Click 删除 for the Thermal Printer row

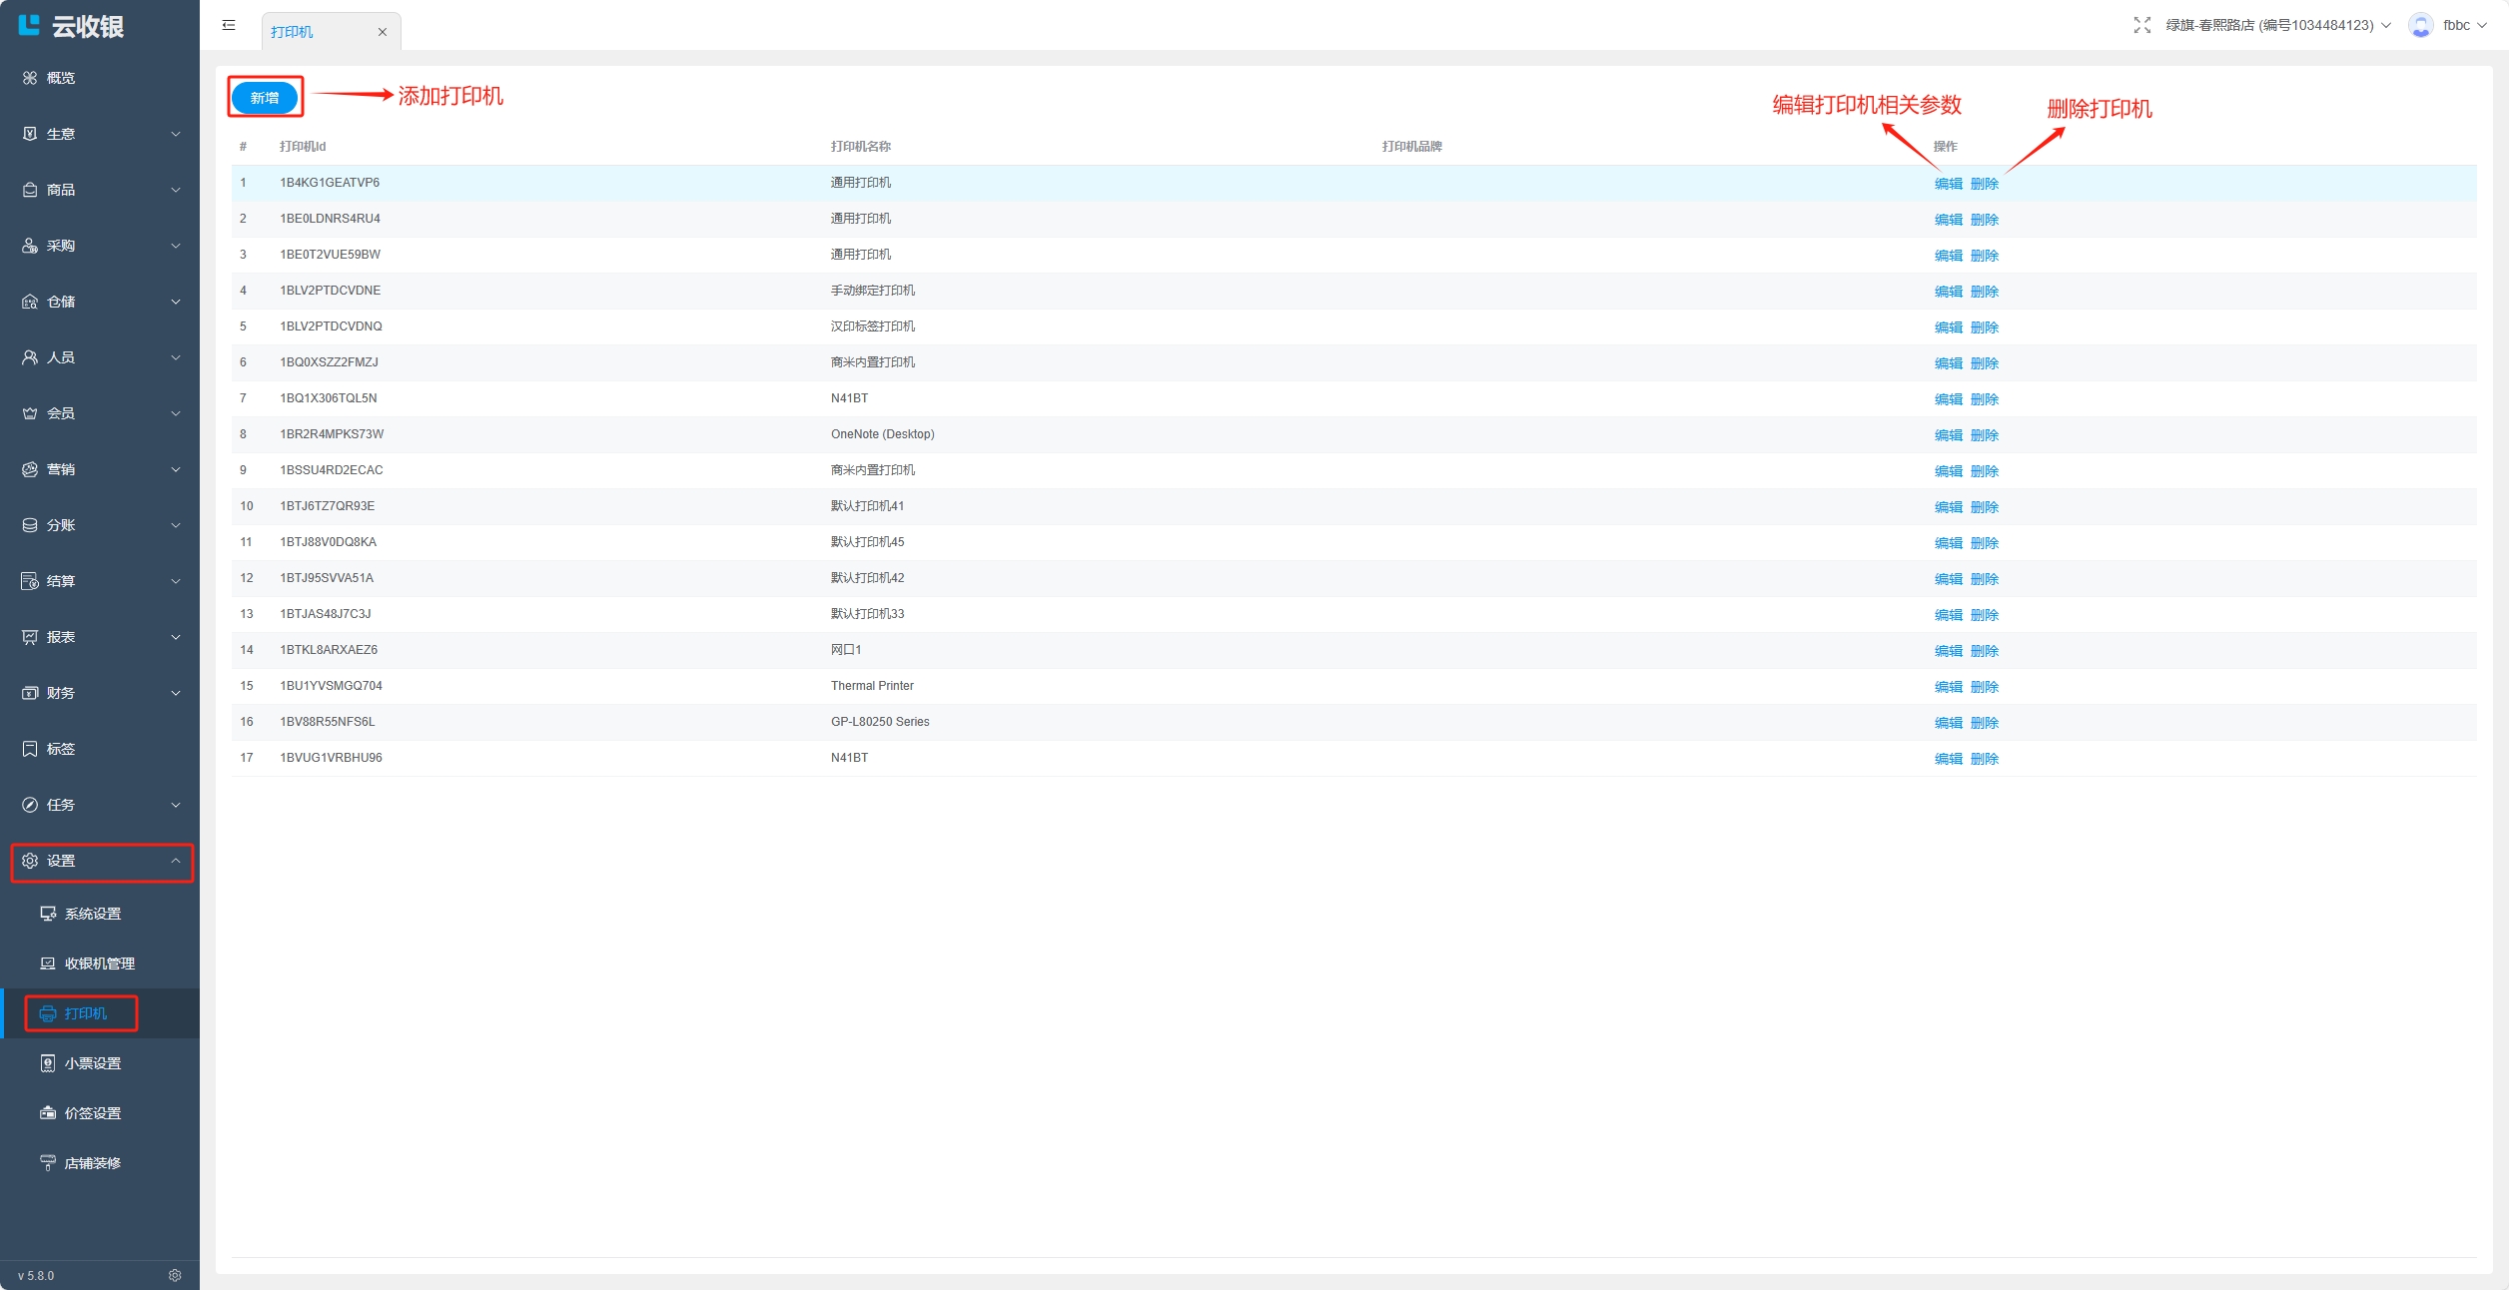(1985, 687)
